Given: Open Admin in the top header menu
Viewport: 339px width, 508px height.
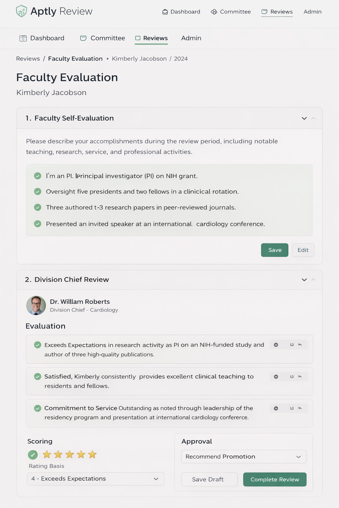Looking at the screenshot, I should click(x=312, y=12).
